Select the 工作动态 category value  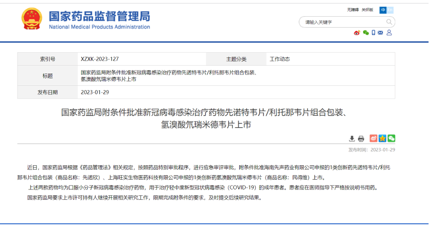point(279,59)
